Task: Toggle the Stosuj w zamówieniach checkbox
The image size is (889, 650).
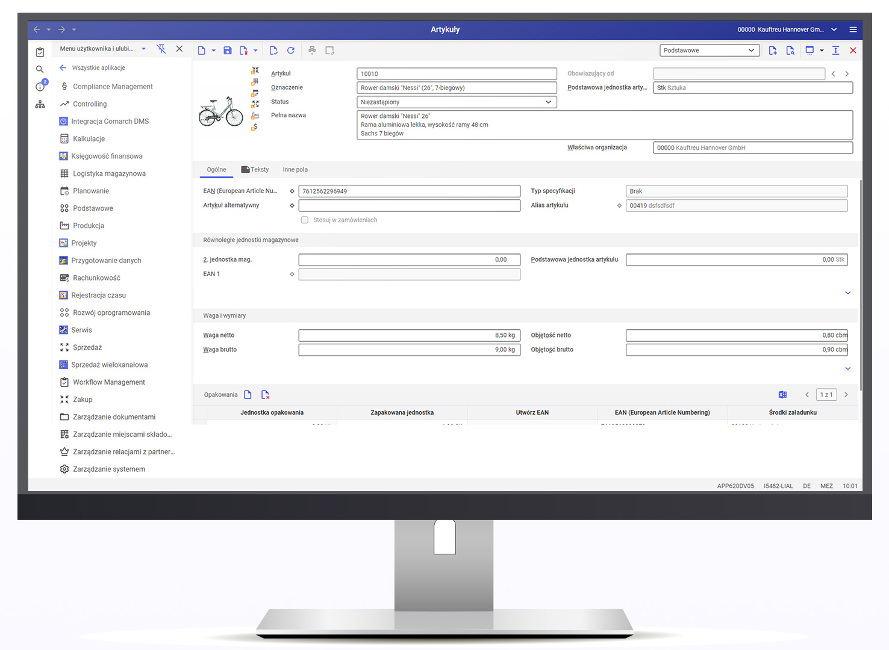Action: click(x=305, y=220)
